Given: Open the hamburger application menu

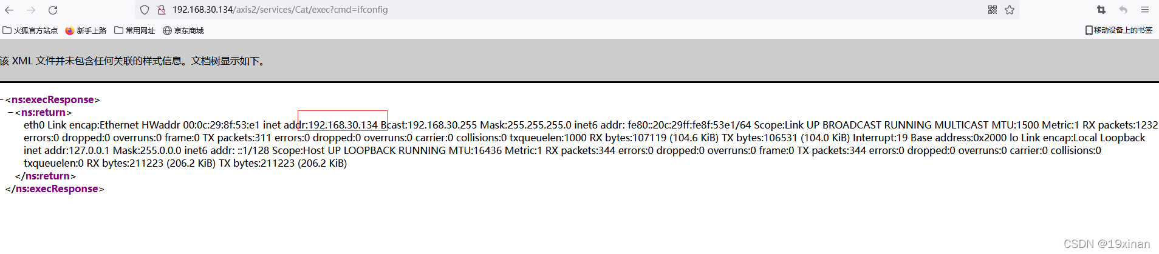Looking at the screenshot, I should (1145, 10).
